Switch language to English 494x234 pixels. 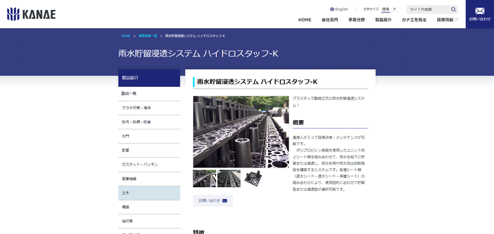pos(339,9)
